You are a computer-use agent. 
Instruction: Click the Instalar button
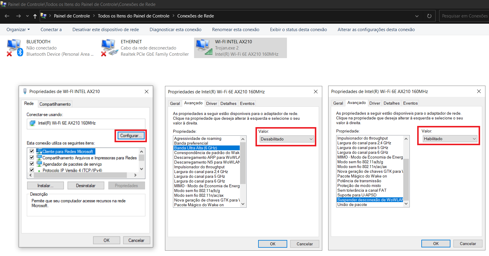tap(45, 185)
